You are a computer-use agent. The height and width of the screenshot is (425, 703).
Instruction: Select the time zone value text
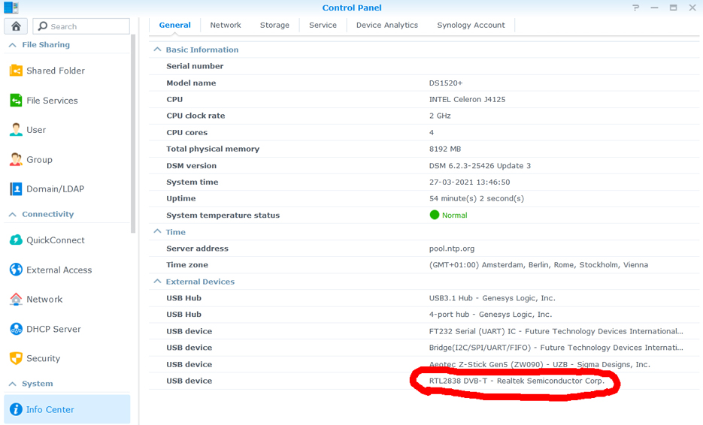click(x=538, y=265)
